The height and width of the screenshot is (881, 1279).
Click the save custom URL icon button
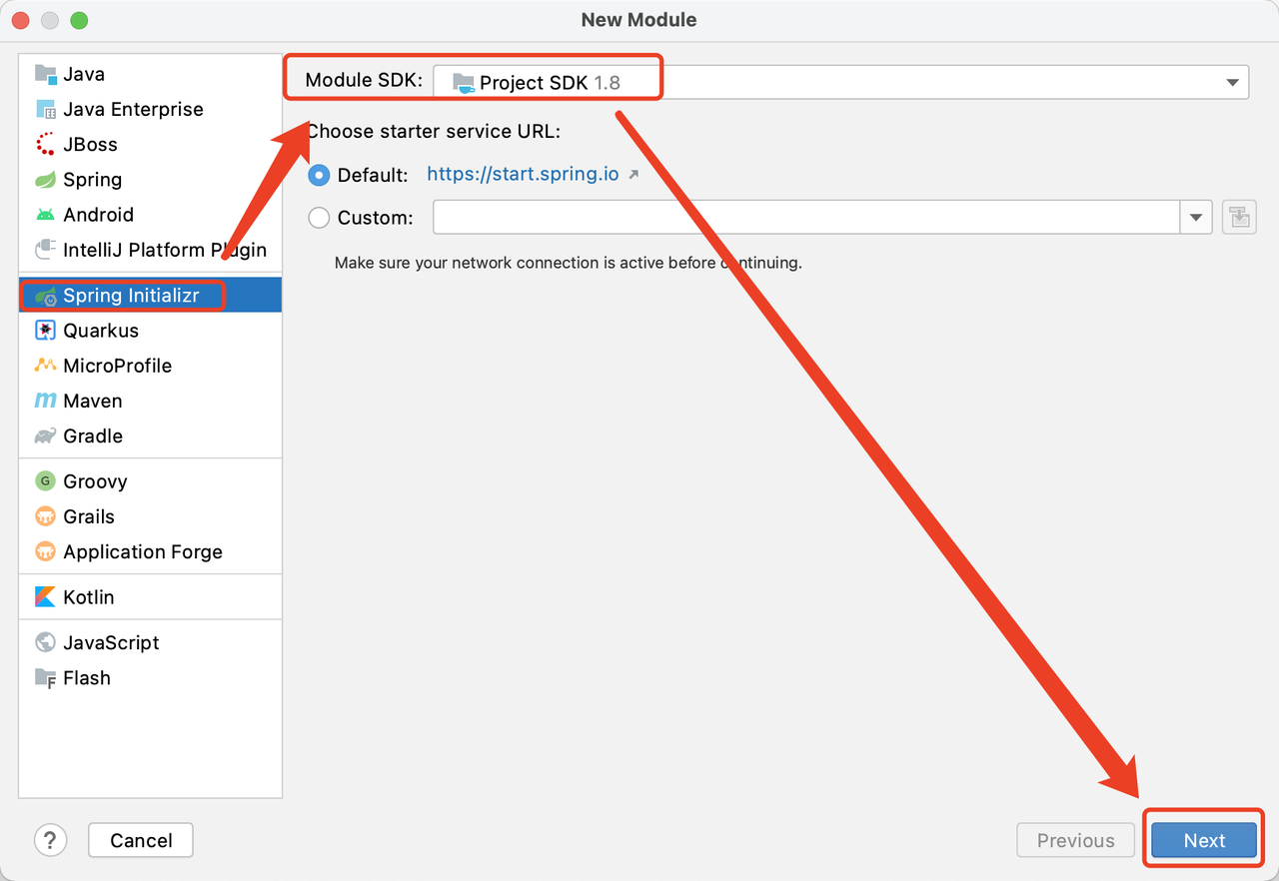[x=1239, y=217]
